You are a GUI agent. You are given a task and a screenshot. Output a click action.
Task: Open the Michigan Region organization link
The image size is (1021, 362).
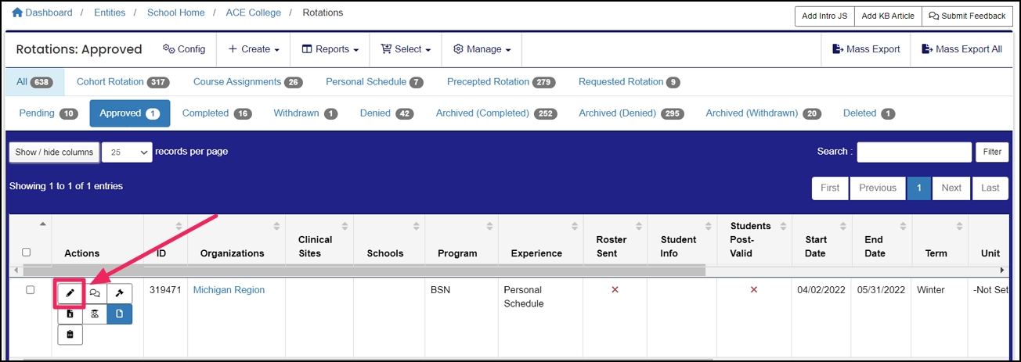point(229,290)
